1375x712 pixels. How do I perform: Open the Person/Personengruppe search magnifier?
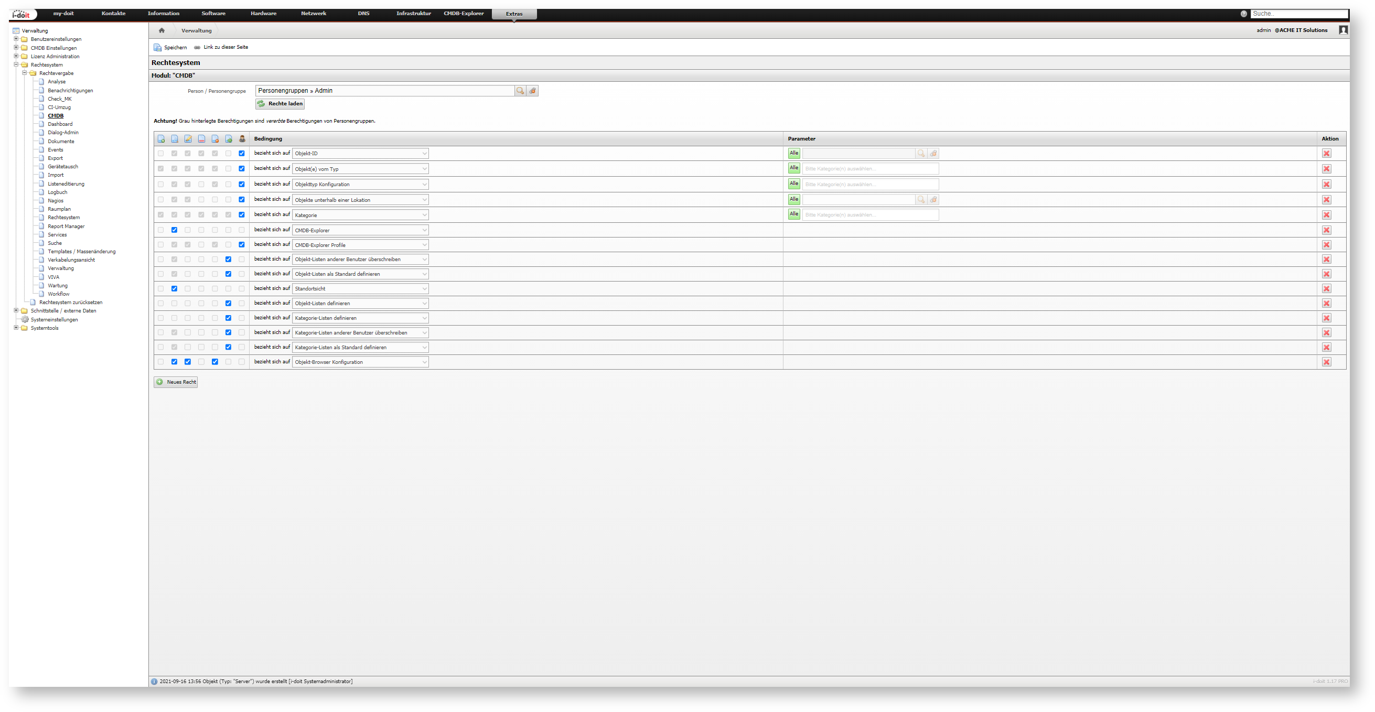tap(520, 91)
